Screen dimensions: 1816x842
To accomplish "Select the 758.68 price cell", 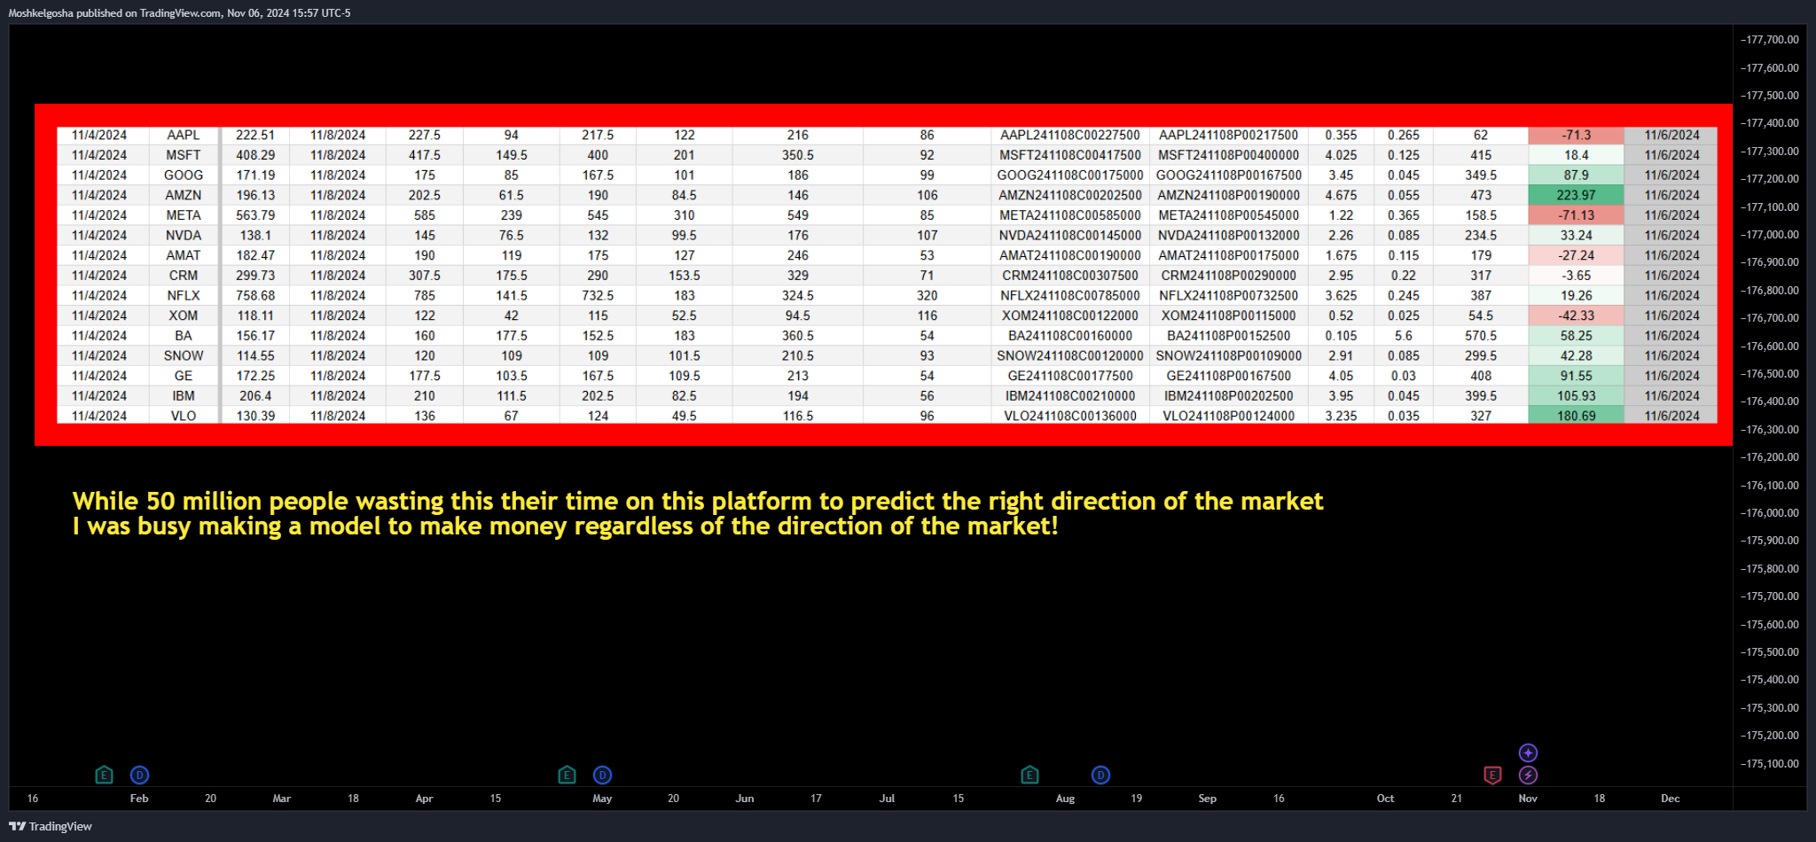I will 255,296.
